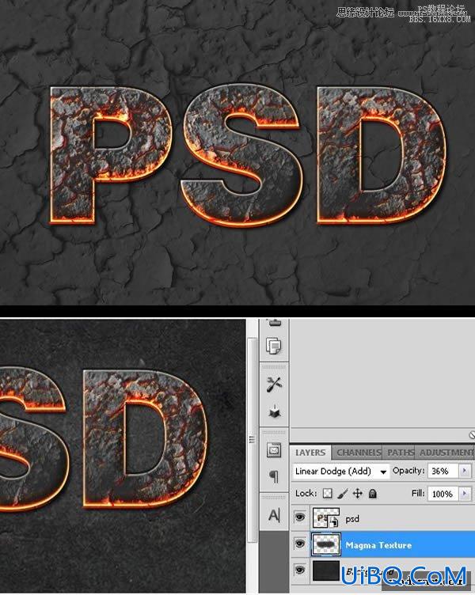Hide the psd layer
The height and width of the screenshot is (595, 475).
[300, 517]
